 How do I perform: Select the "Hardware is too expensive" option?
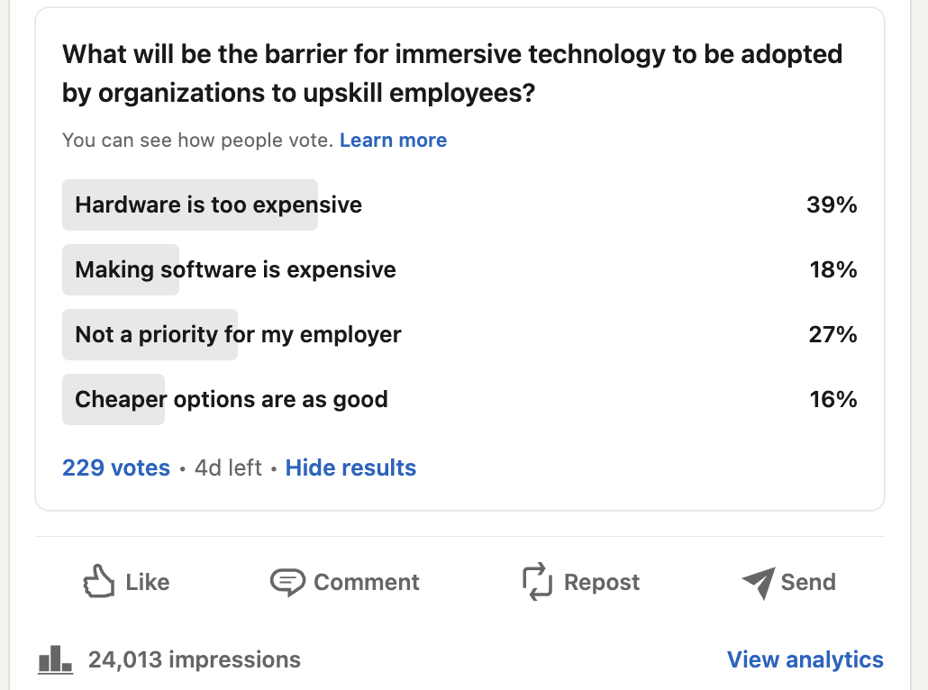pos(218,205)
